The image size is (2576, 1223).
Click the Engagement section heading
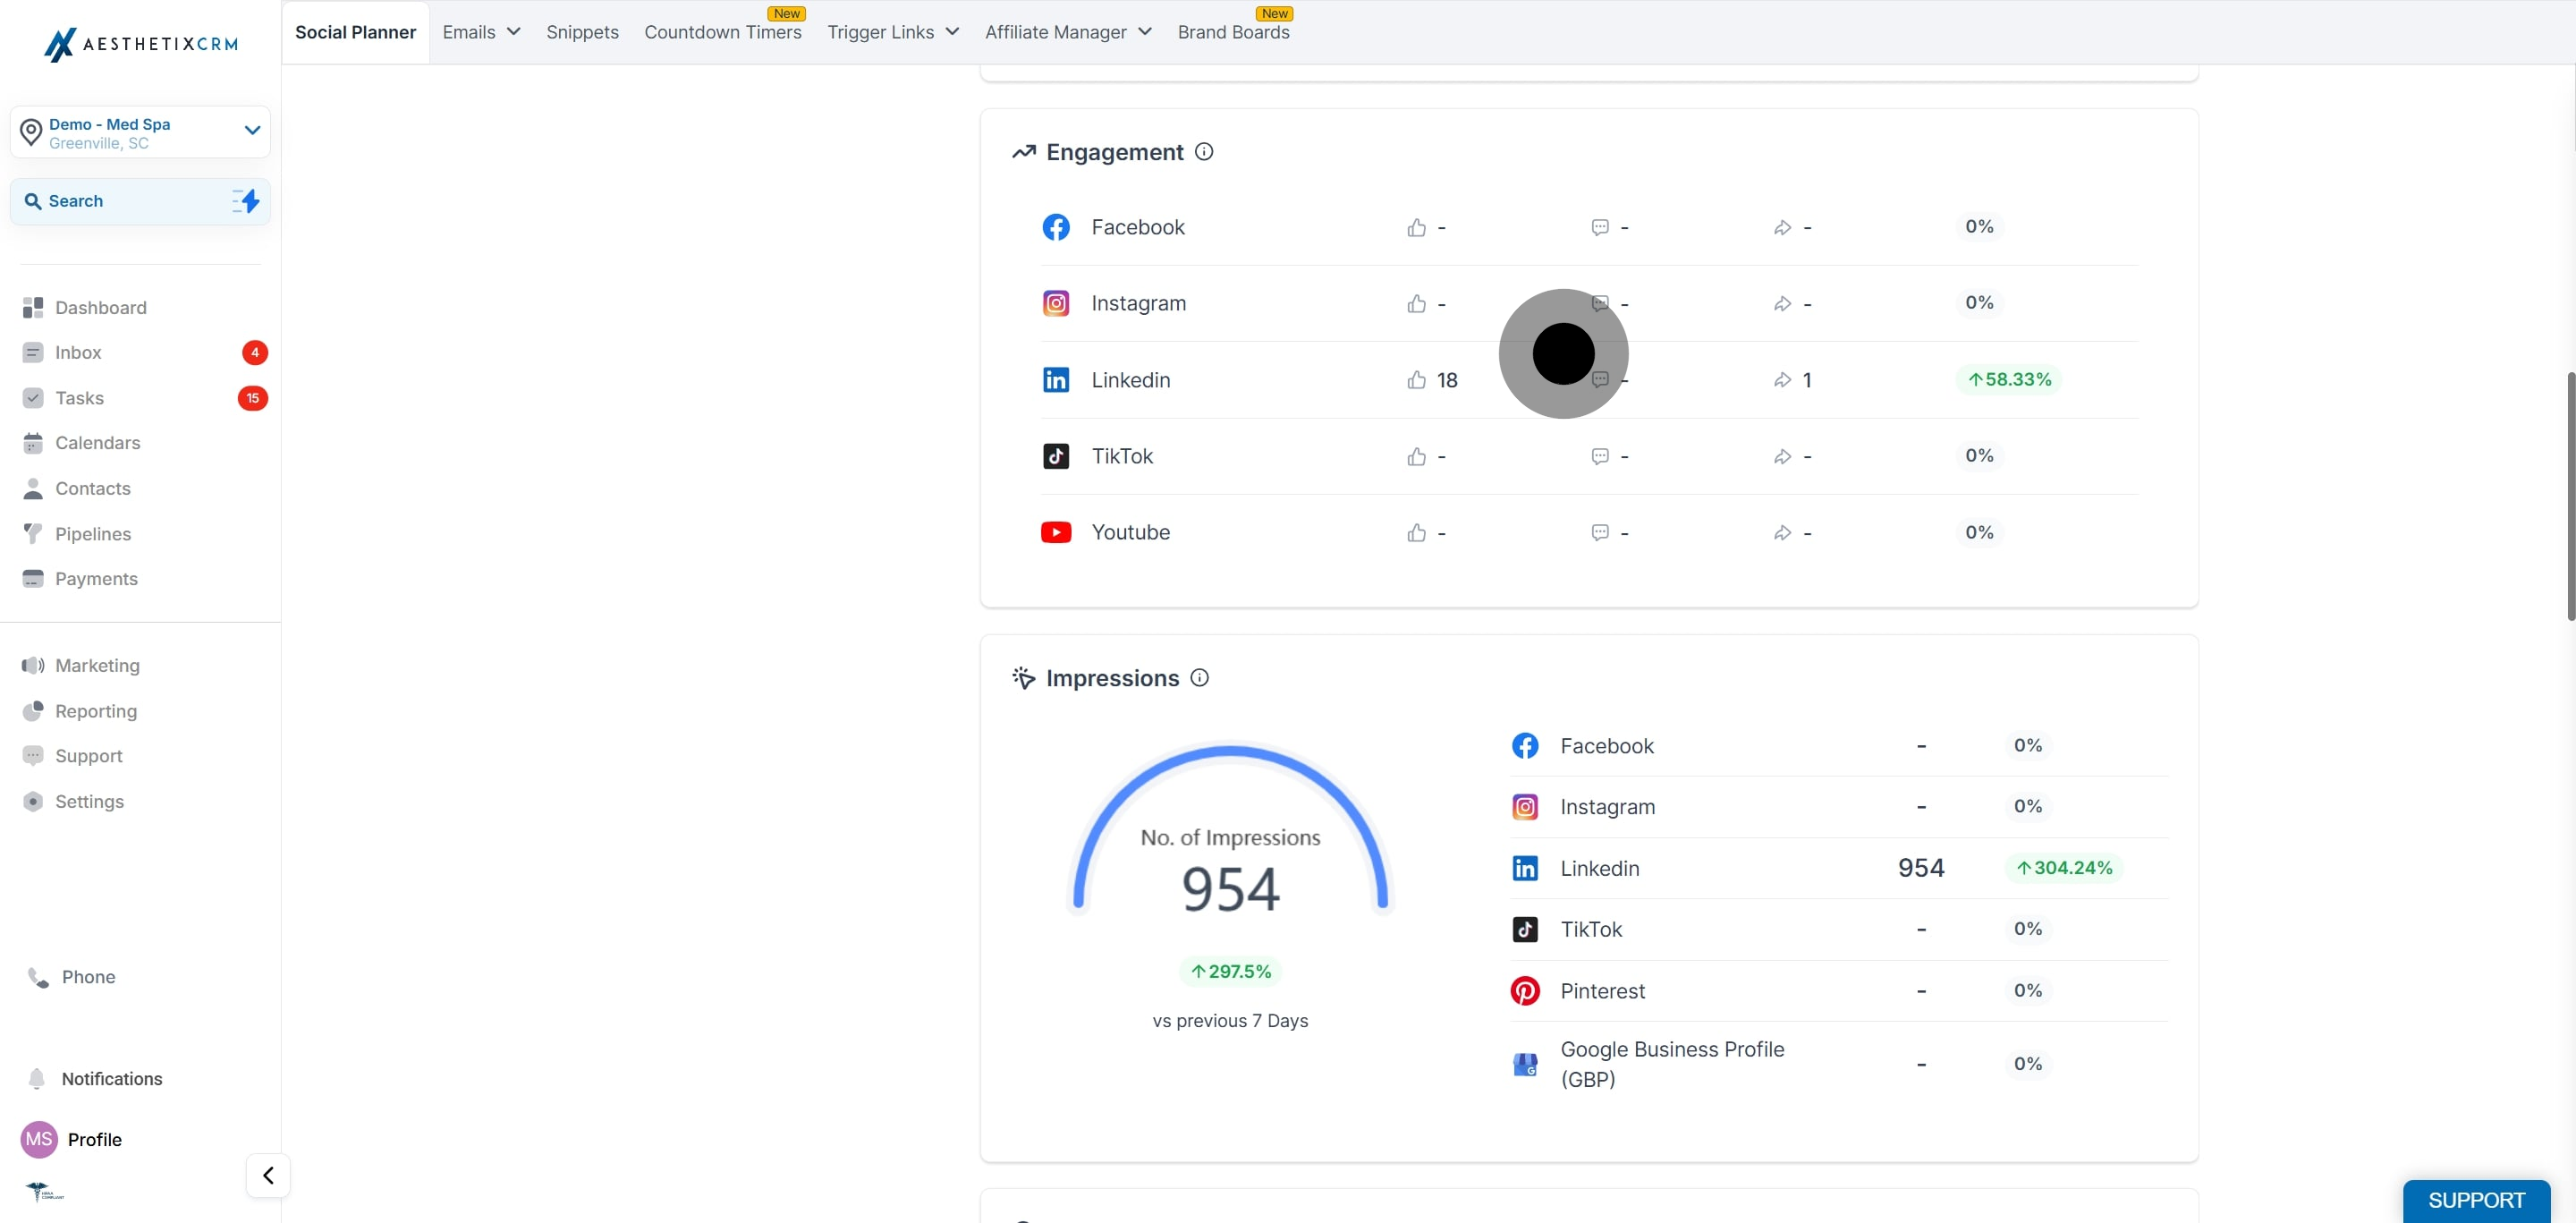coord(1114,152)
